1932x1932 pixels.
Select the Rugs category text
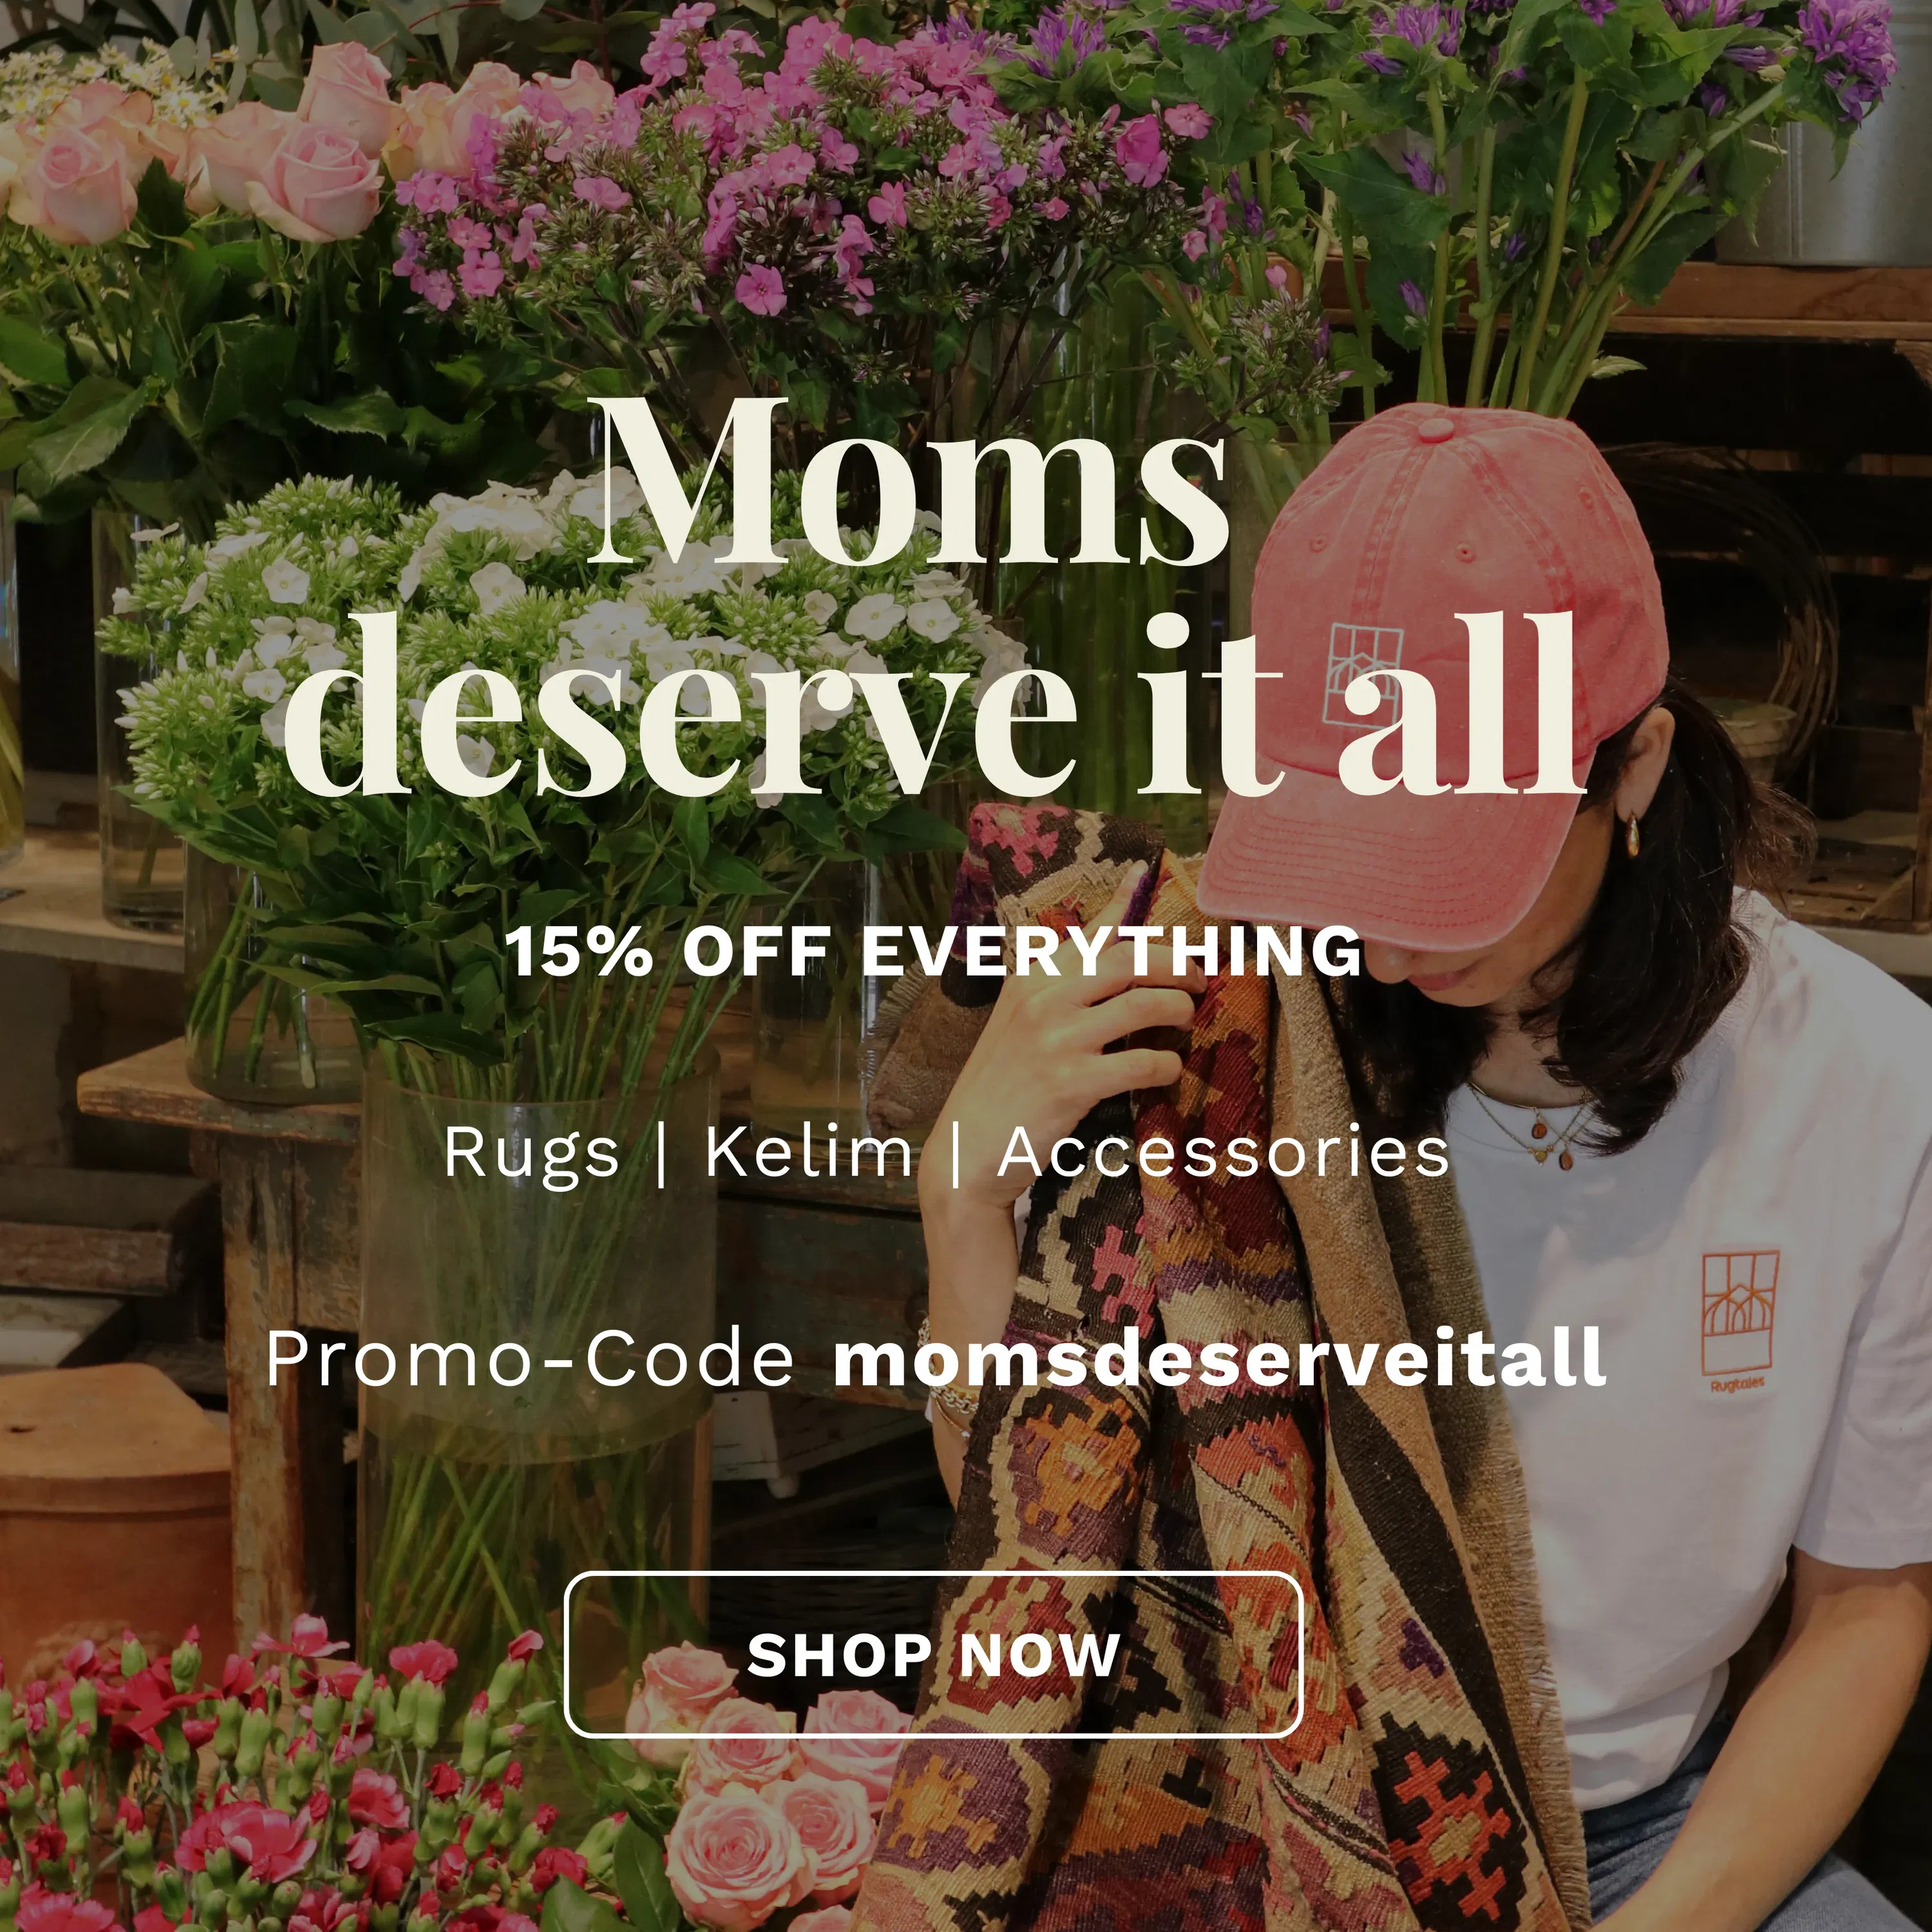531,1154
